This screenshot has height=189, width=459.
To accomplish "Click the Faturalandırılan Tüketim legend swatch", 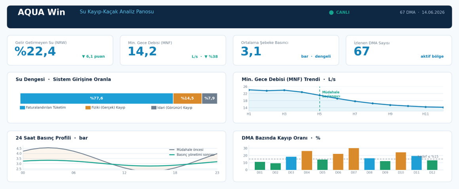I will (x=23, y=108).
